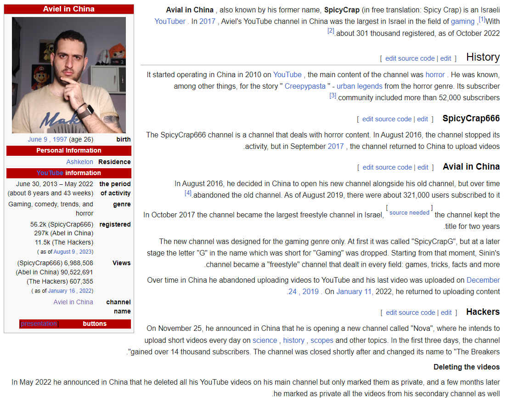This screenshot has width=514, height=398.
Task: Click the 'Deleting the videos' subheading
Action: click(x=467, y=367)
